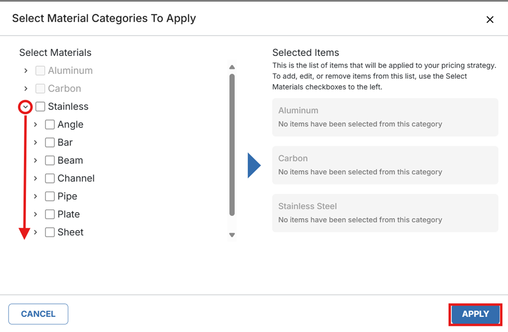This screenshot has height=332, width=508.
Task: Select the Stainless Steel selected items panel
Action: pyautogui.click(x=385, y=213)
